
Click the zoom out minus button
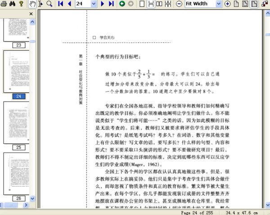[179, 4]
